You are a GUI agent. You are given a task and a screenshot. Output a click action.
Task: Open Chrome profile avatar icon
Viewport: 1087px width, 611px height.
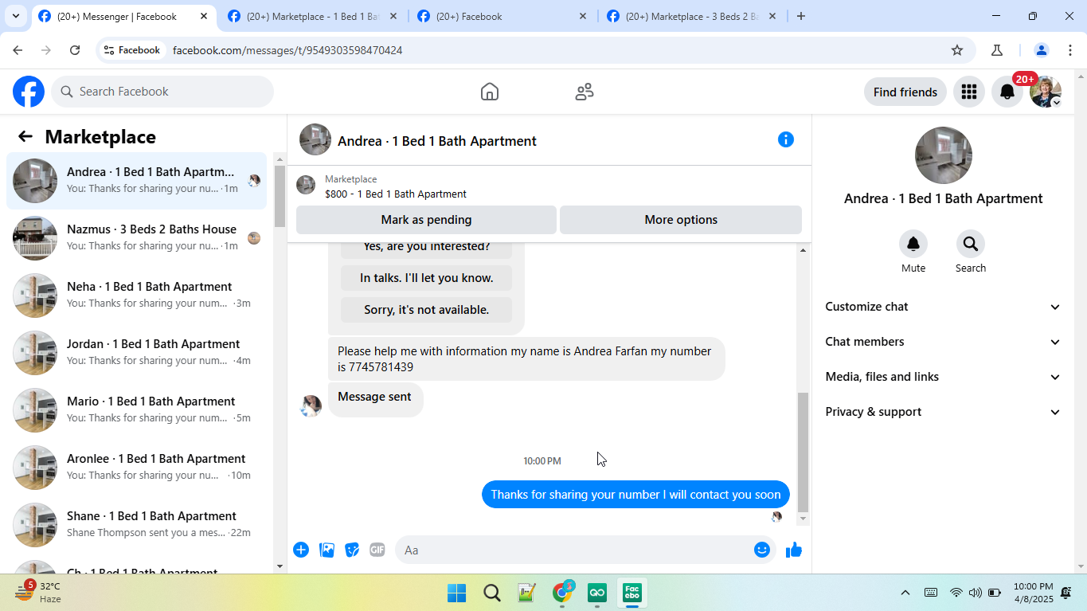coord(1041,50)
